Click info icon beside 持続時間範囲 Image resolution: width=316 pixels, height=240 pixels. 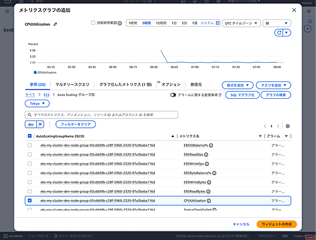coord(120,23)
